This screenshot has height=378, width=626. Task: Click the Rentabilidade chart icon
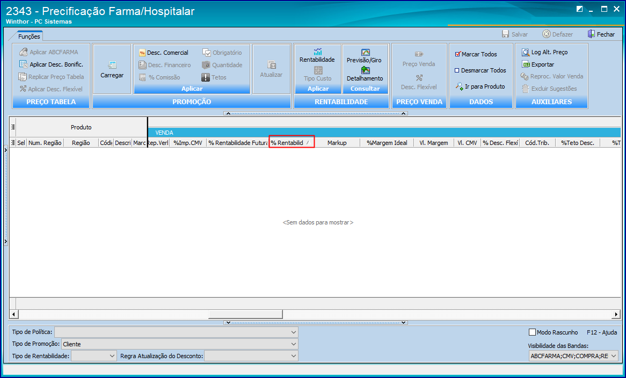tap(318, 52)
